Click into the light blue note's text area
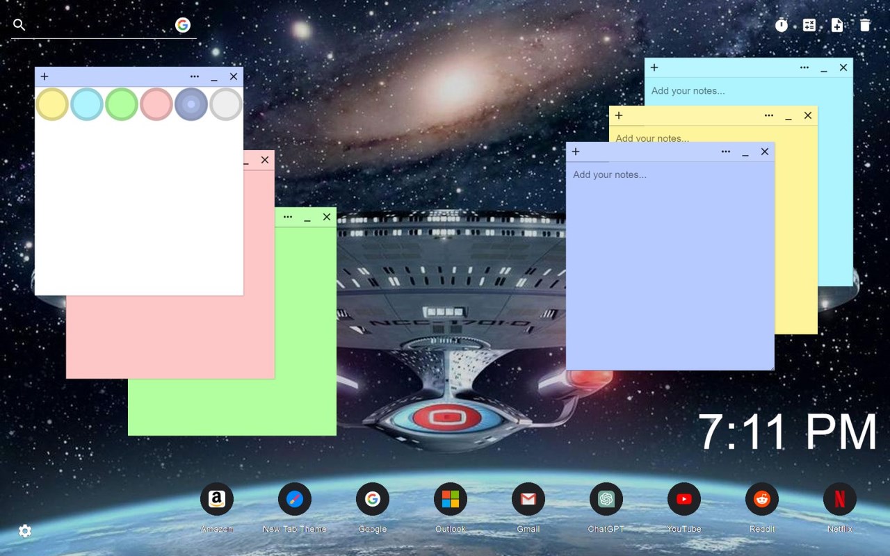Viewport: 890px width, 556px height. 748,91
